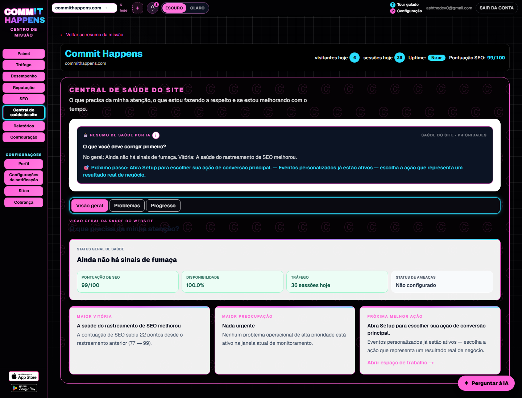The image size is (522, 398).
Task: Click the Tráfego 36 sessões hoje card
Action: tap(337, 281)
